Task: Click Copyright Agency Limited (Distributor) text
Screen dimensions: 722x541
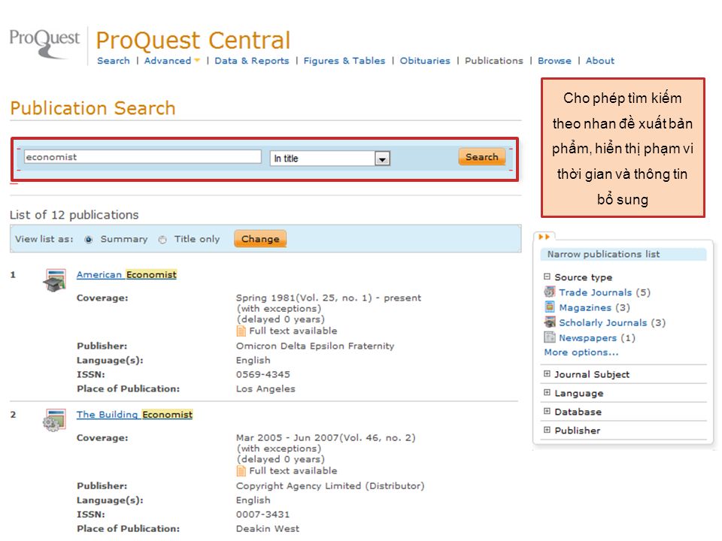Action: click(x=330, y=486)
